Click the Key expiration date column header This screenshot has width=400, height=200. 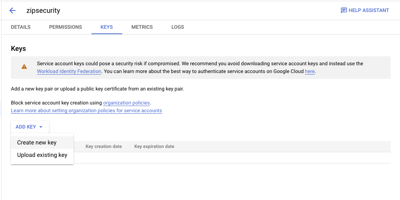pos(154,146)
